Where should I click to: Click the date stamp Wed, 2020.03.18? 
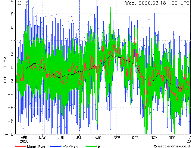point(146,3)
